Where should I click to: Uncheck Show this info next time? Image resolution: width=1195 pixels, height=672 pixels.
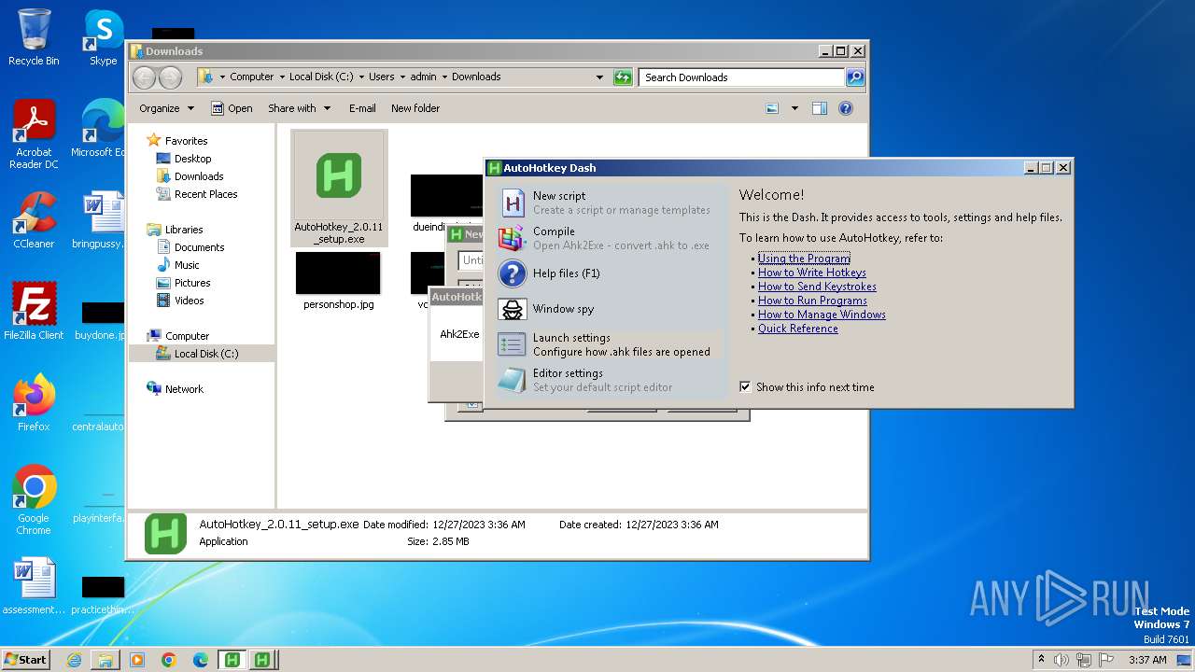point(745,386)
